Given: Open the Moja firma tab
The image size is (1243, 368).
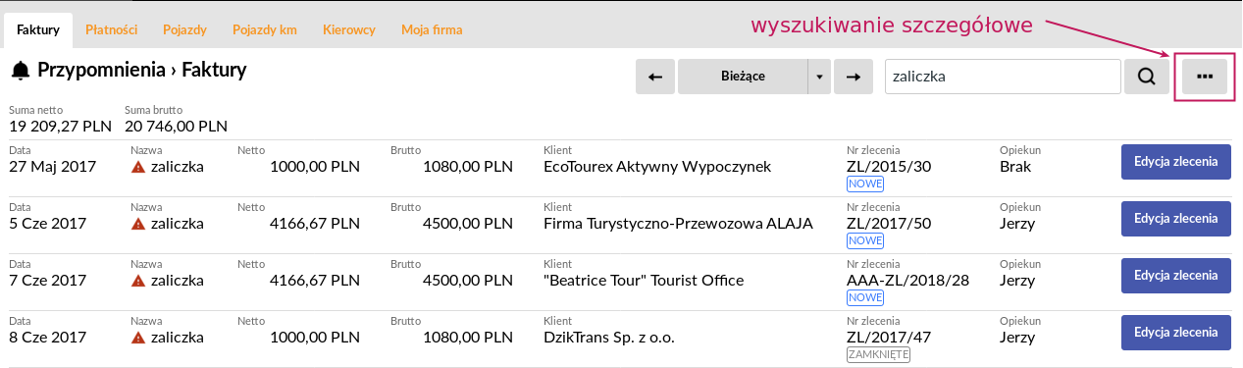Looking at the screenshot, I should pyautogui.click(x=432, y=30).
